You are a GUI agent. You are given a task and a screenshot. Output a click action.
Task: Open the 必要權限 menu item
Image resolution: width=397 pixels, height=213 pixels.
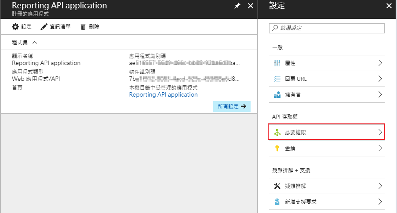(x=326, y=132)
